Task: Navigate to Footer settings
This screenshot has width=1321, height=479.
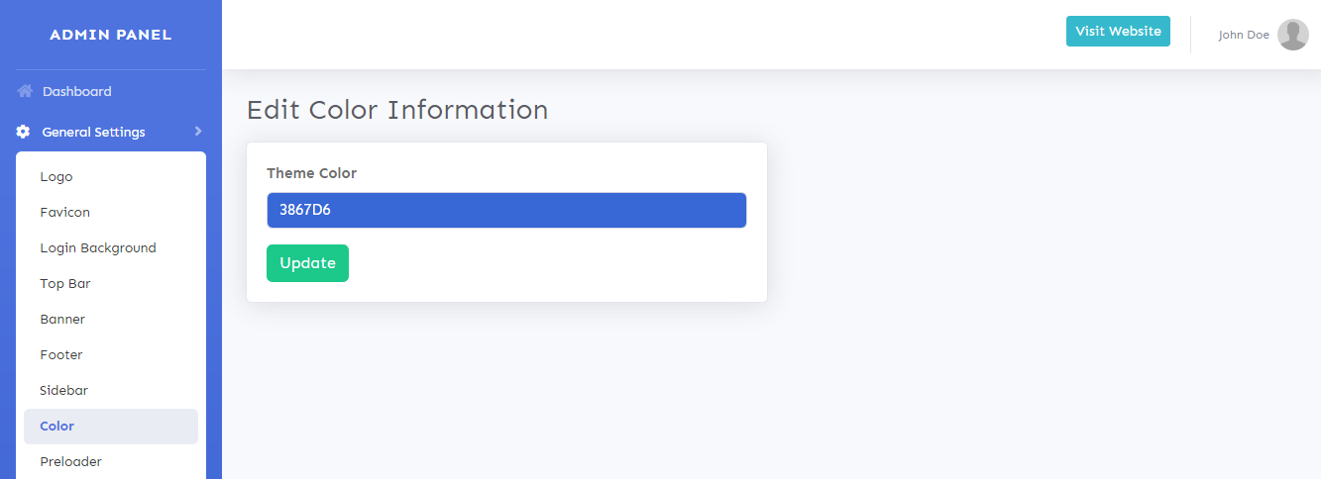Action: pyautogui.click(x=61, y=354)
